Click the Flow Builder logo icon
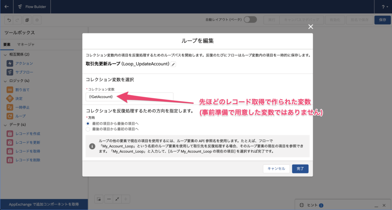Viewport: 392px width, 210px height. point(20,7)
